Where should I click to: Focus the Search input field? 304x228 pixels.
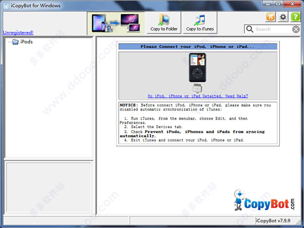(x=273, y=29)
